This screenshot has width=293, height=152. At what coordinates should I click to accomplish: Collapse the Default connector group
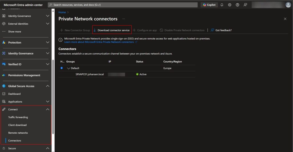pyautogui.click(x=69, y=68)
